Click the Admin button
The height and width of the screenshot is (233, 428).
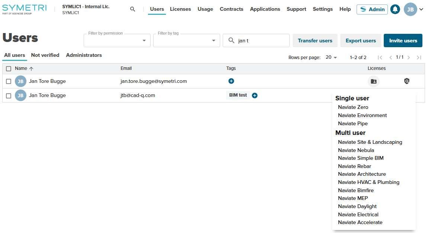click(372, 9)
